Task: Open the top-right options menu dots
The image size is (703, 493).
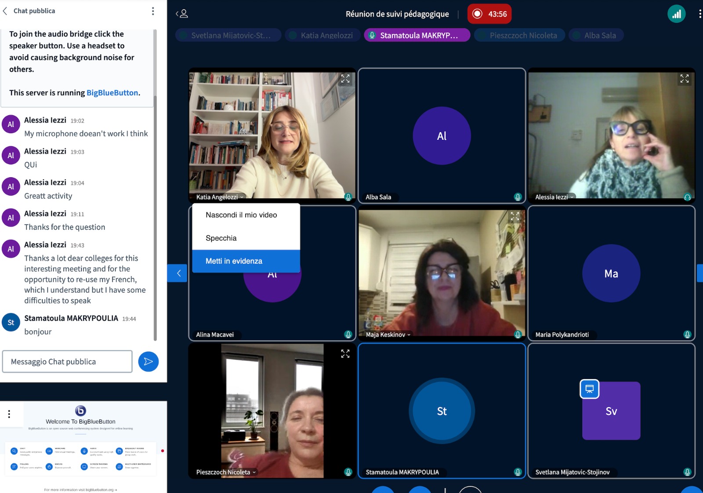Action: 699,14
